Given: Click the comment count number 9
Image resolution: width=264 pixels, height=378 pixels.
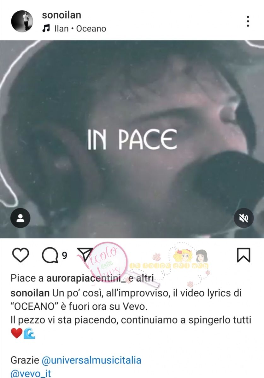Looking at the screenshot, I should (64, 255).
